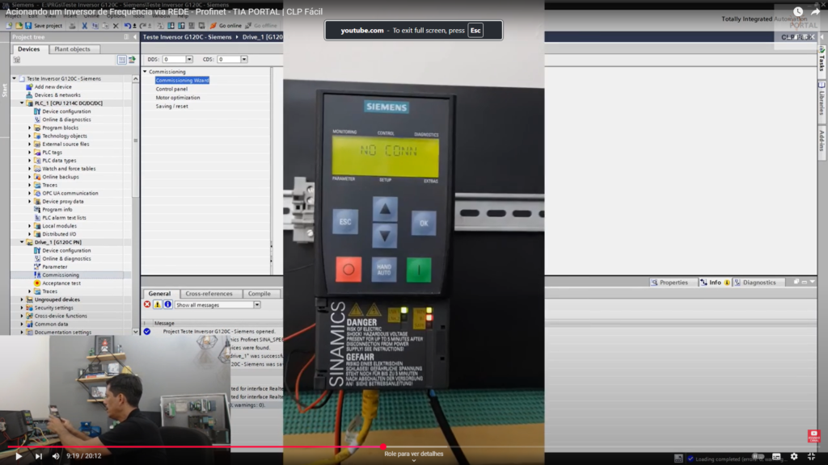Open CDS dropdown
The height and width of the screenshot is (465, 828).
coord(244,60)
